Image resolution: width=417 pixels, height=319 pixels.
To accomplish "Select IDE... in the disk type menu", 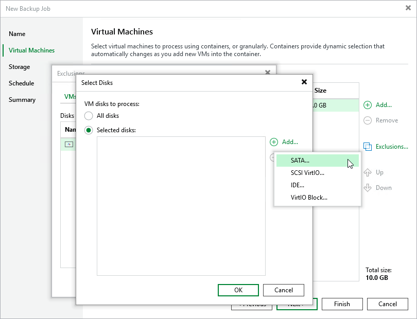I will point(297,185).
